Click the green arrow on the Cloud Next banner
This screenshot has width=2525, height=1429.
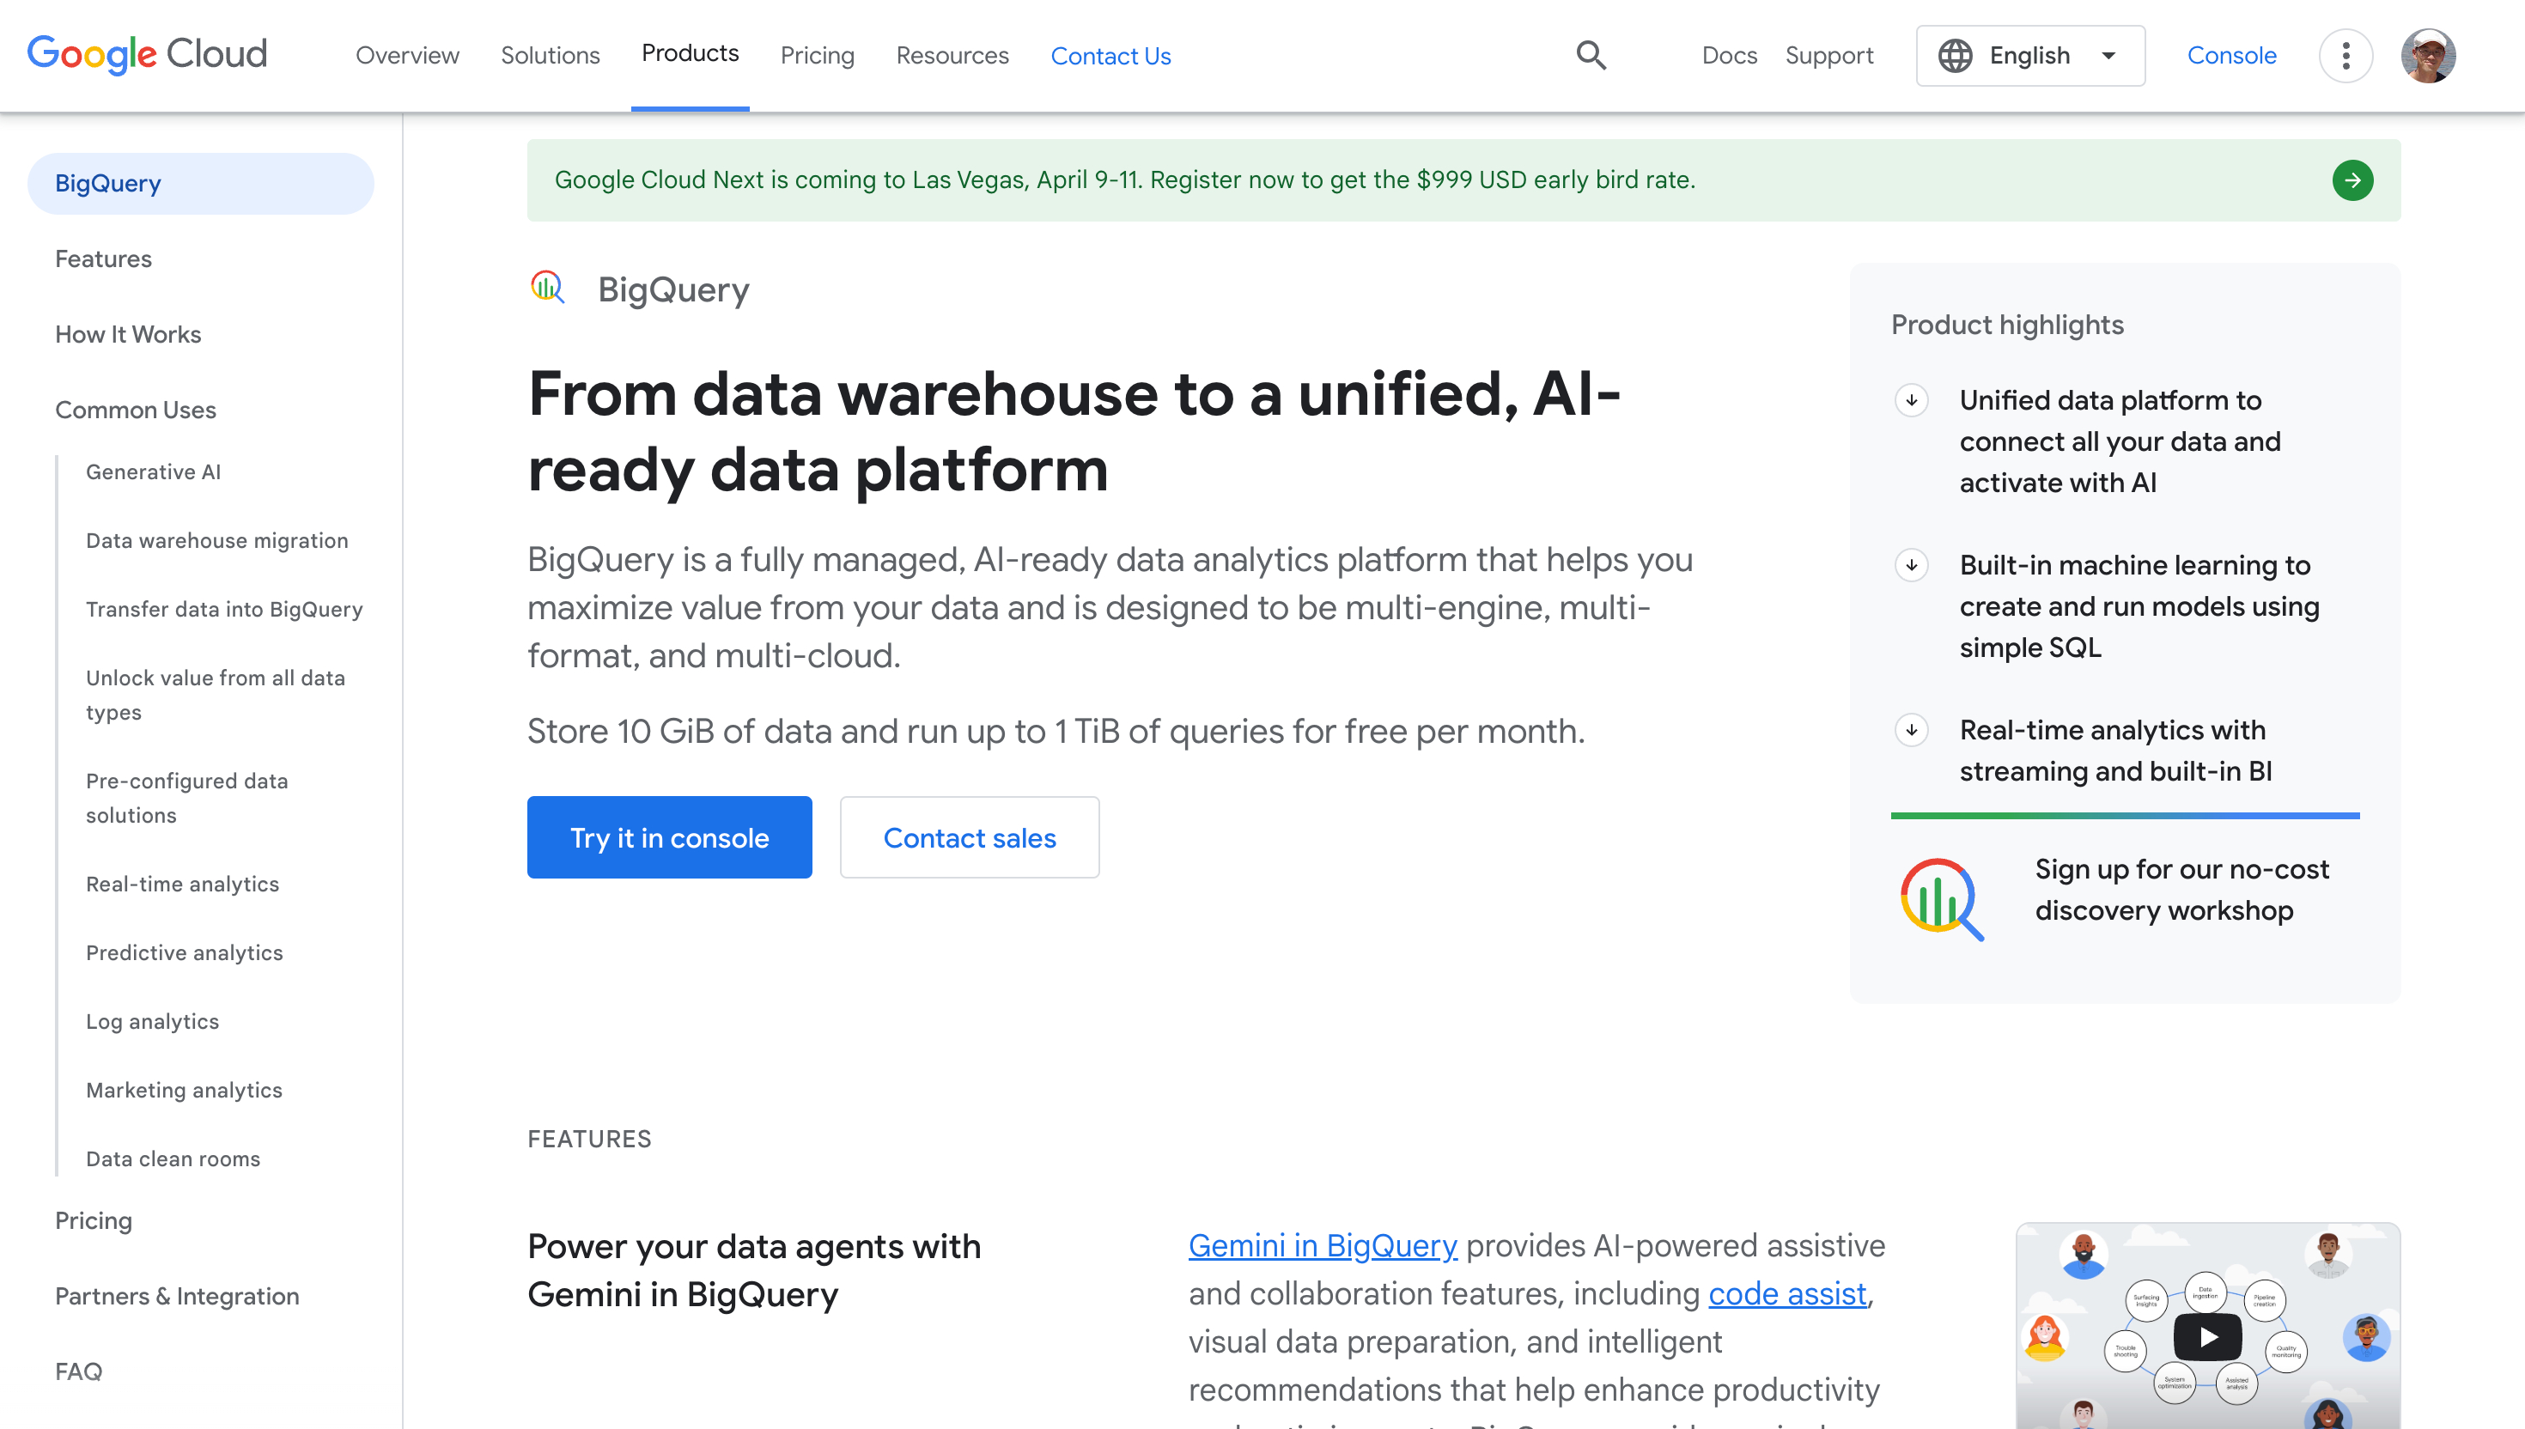click(x=2352, y=180)
